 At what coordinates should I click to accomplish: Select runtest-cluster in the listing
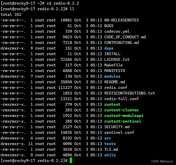pos(121,110)
